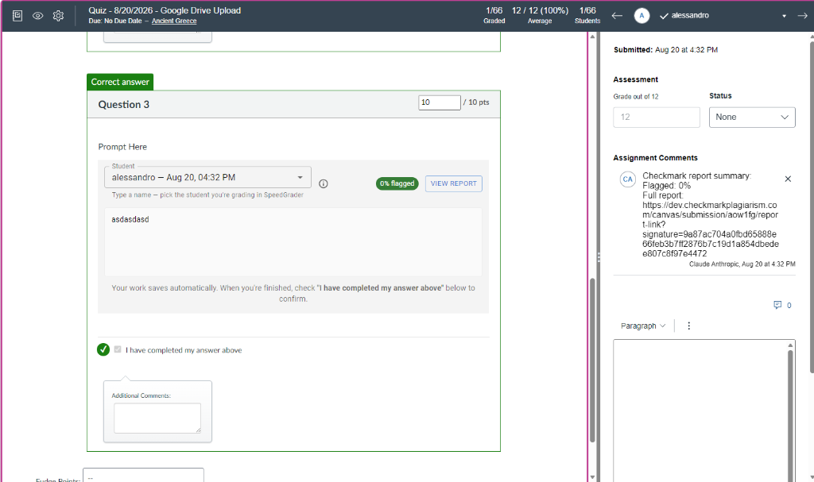Click the info icon beside student selector
This screenshot has height=482, width=814.
[323, 183]
